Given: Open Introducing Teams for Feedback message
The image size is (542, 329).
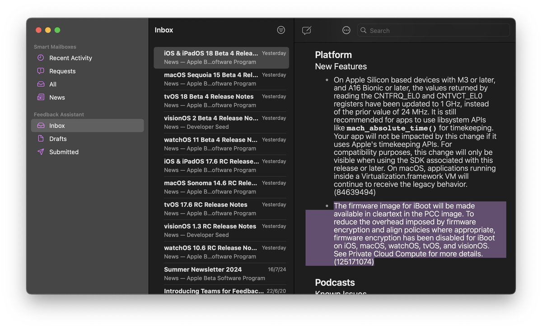Looking at the screenshot, I should pos(221,291).
